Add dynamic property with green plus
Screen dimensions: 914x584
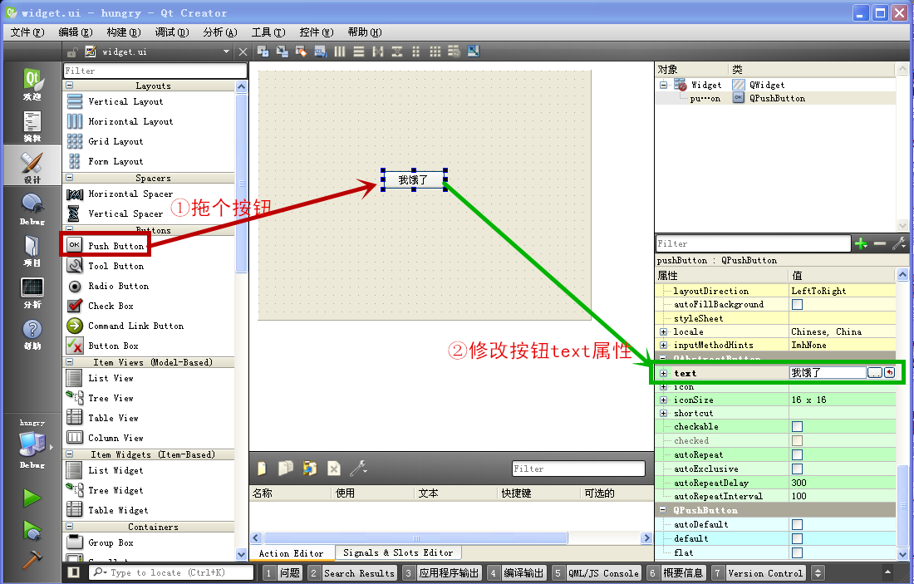tap(861, 243)
